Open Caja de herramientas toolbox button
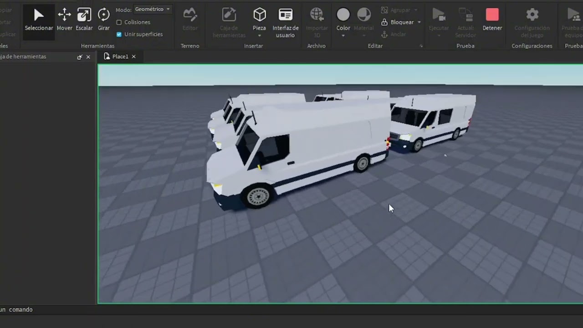The image size is (583, 328). (229, 23)
